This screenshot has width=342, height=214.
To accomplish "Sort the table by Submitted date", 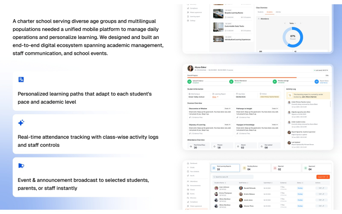I will pos(268,183).
